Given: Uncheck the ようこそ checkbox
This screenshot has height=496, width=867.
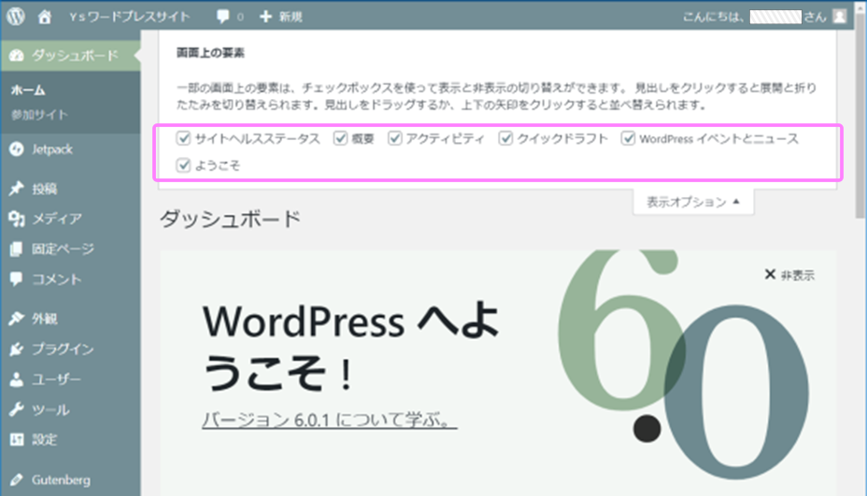Looking at the screenshot, I should point(183,164).
